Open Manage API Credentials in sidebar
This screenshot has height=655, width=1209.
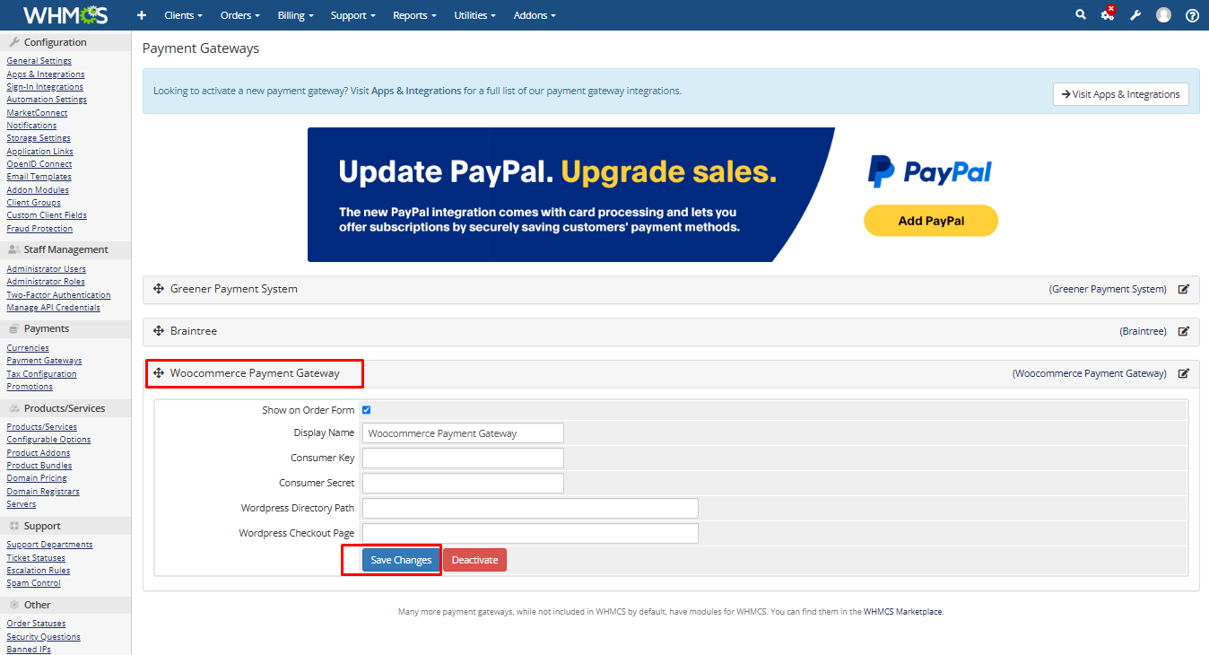click(54, 308)
